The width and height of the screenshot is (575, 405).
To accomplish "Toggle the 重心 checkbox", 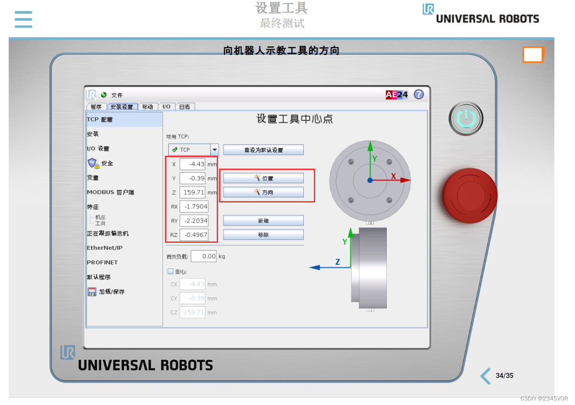I will 170,271.
